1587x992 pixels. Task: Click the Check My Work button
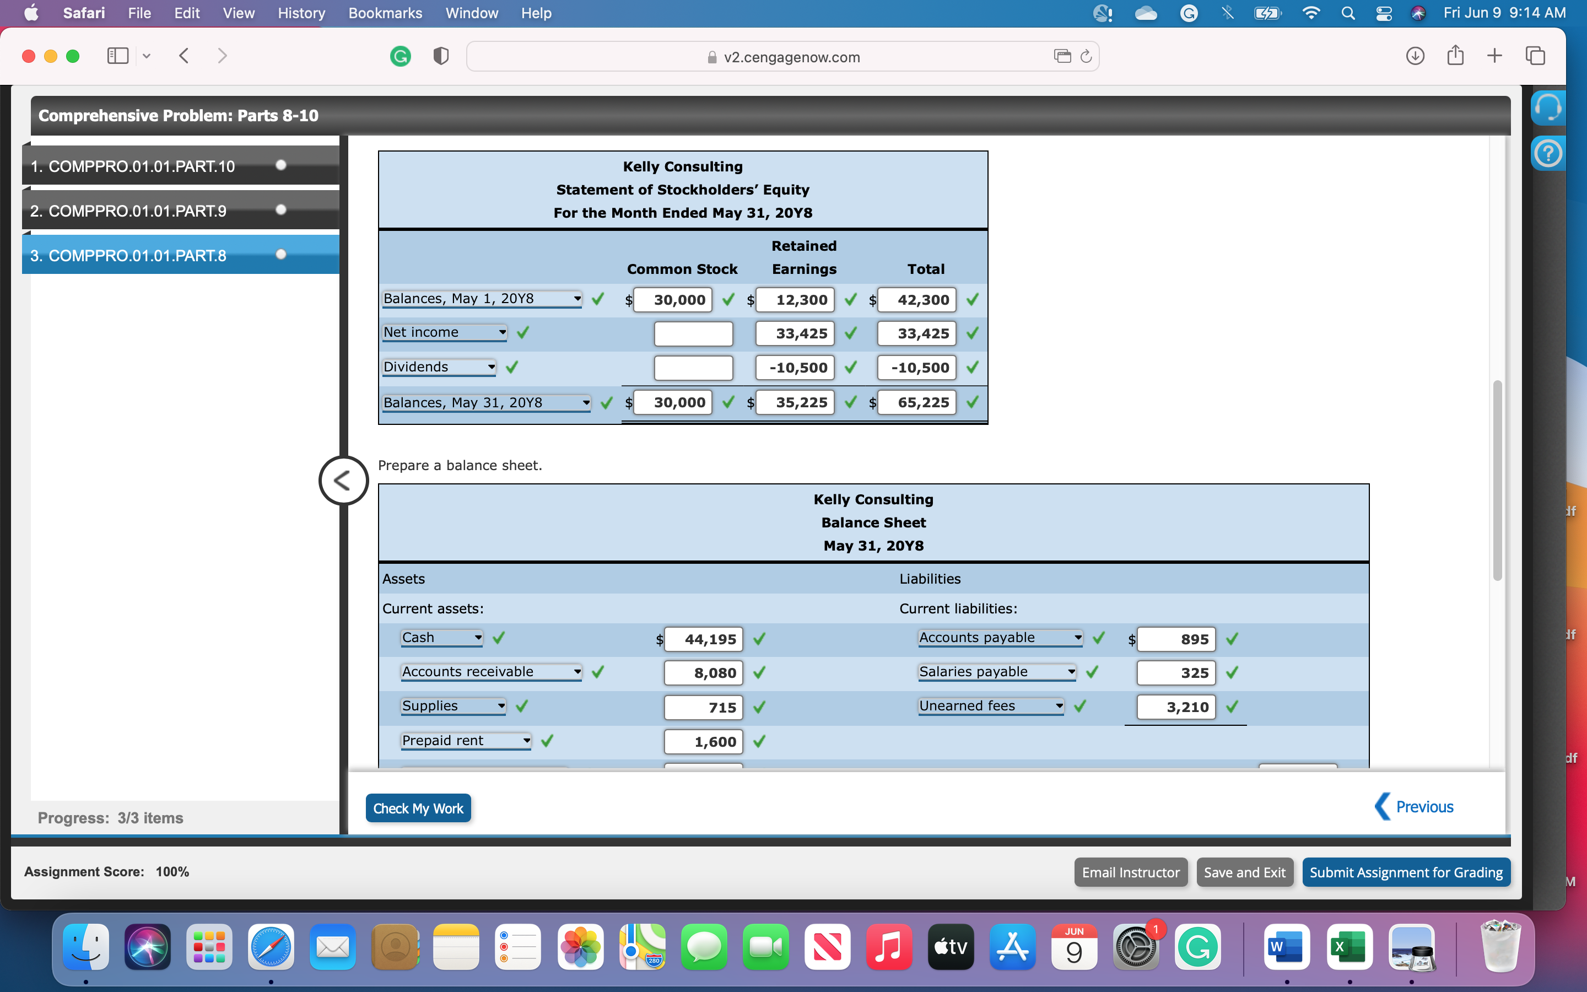coord(418,808)
